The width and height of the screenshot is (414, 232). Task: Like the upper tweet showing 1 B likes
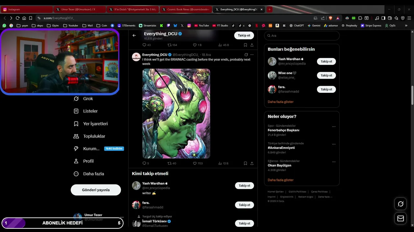click(197, 45)
